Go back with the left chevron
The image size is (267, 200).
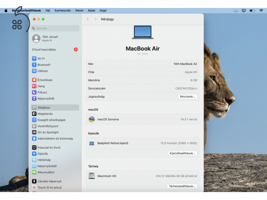click(88, 19)
